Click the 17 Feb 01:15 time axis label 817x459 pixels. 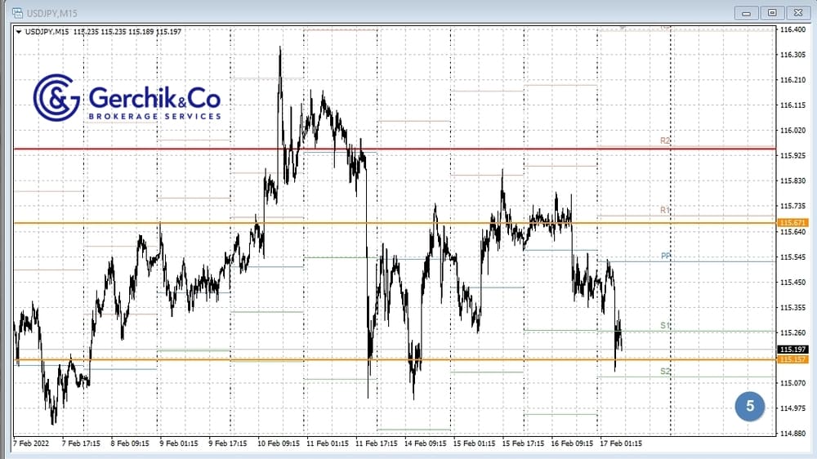620,444
